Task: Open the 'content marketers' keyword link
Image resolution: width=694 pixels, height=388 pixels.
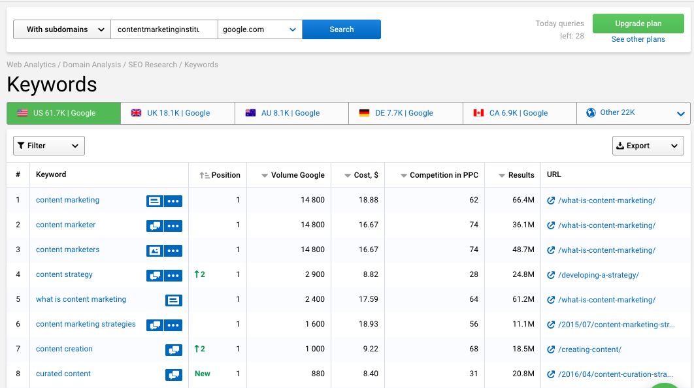Action: point(68,250)
